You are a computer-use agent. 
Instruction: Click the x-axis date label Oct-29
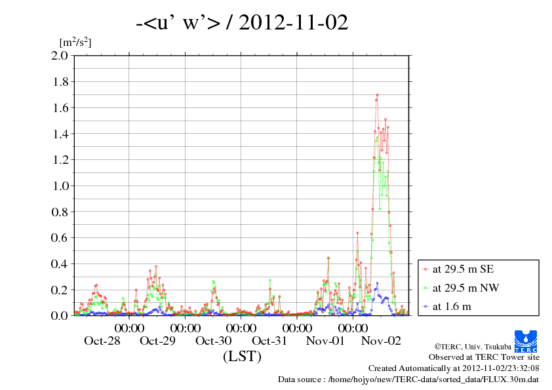[157, 341]
